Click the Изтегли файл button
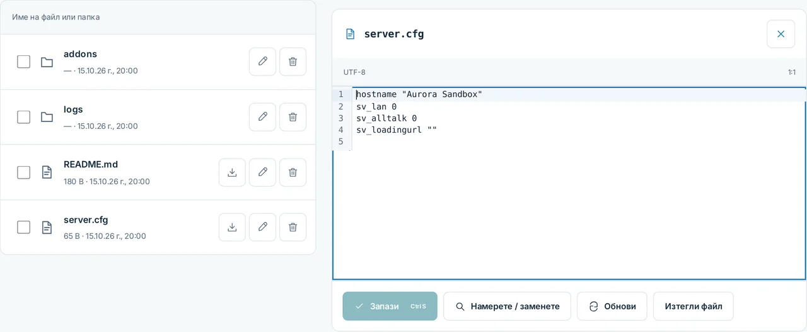 tap(693, 306)
